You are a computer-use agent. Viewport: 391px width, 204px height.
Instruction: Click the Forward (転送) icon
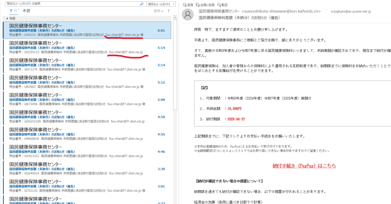(220, 5)
